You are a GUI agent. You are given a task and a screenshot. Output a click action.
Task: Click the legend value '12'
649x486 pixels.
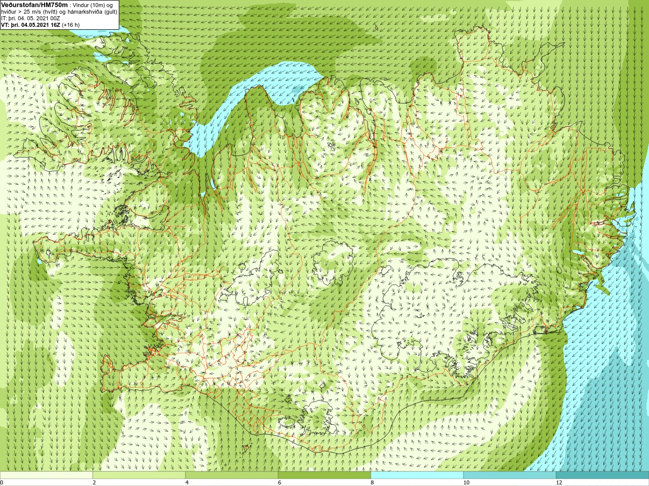(x=559, y=482)
